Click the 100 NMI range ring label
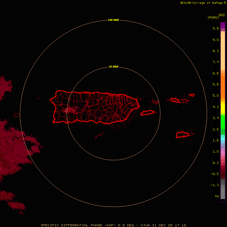 (113, 20)
